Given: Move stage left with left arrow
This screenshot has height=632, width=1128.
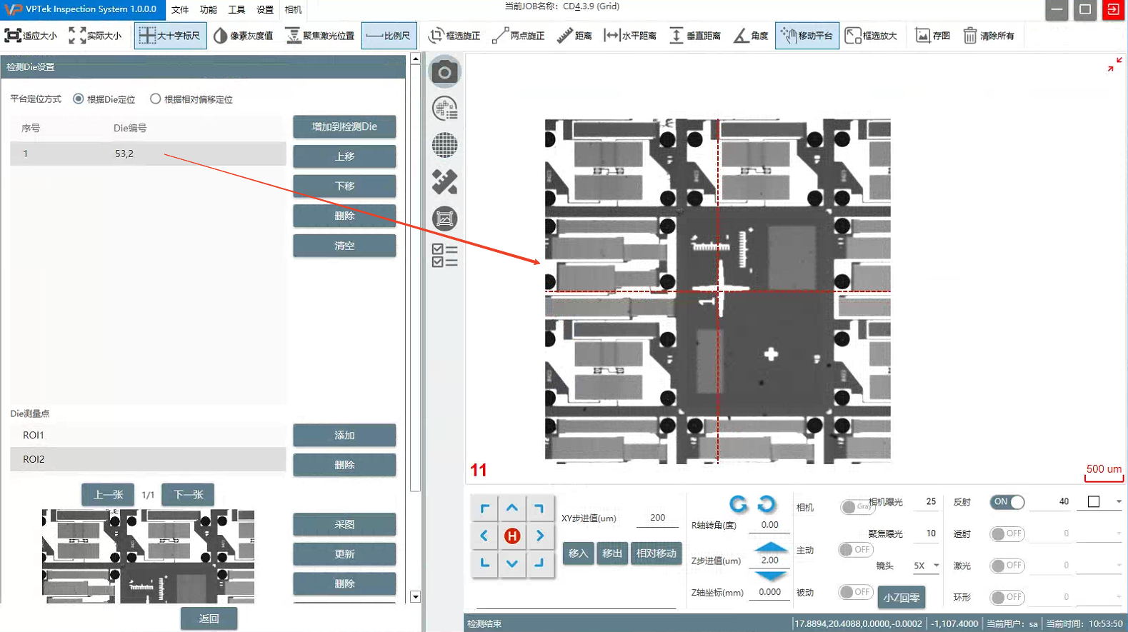Looking at the screenshot, I should click(x=484, y=536).
